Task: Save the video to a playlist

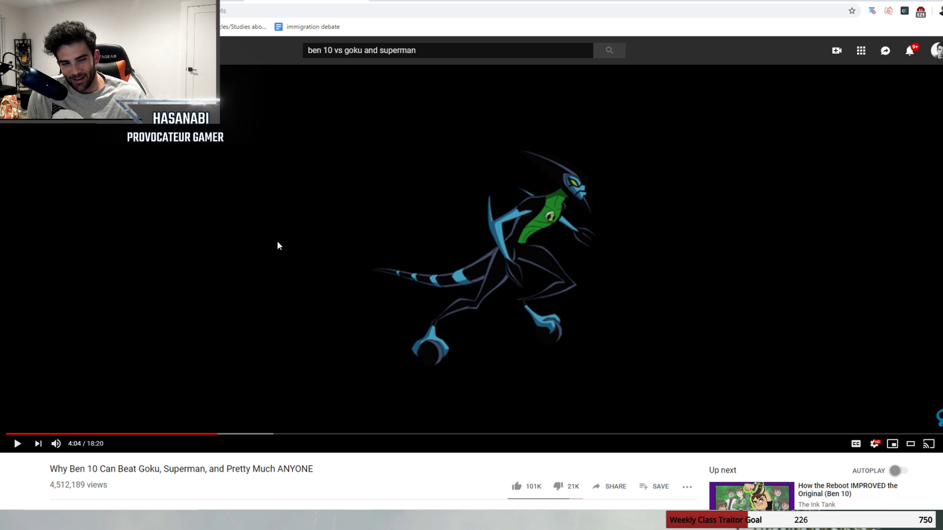Action: [654, 486]
